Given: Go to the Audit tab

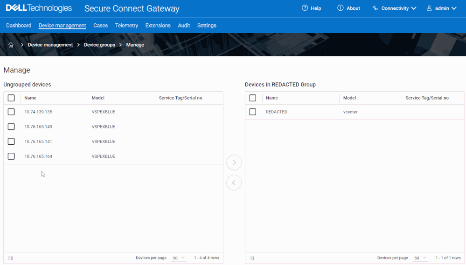Looking at the screenshot, I should pos(184,26).
